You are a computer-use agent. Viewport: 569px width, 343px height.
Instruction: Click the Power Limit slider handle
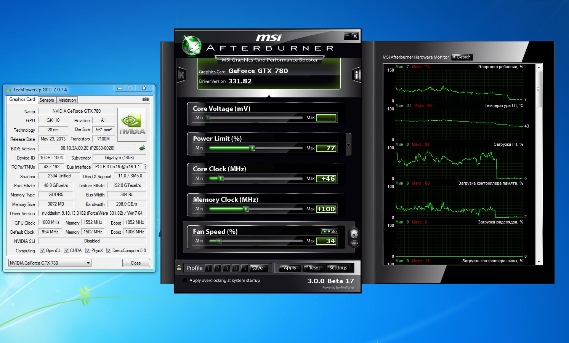[252, 148]
